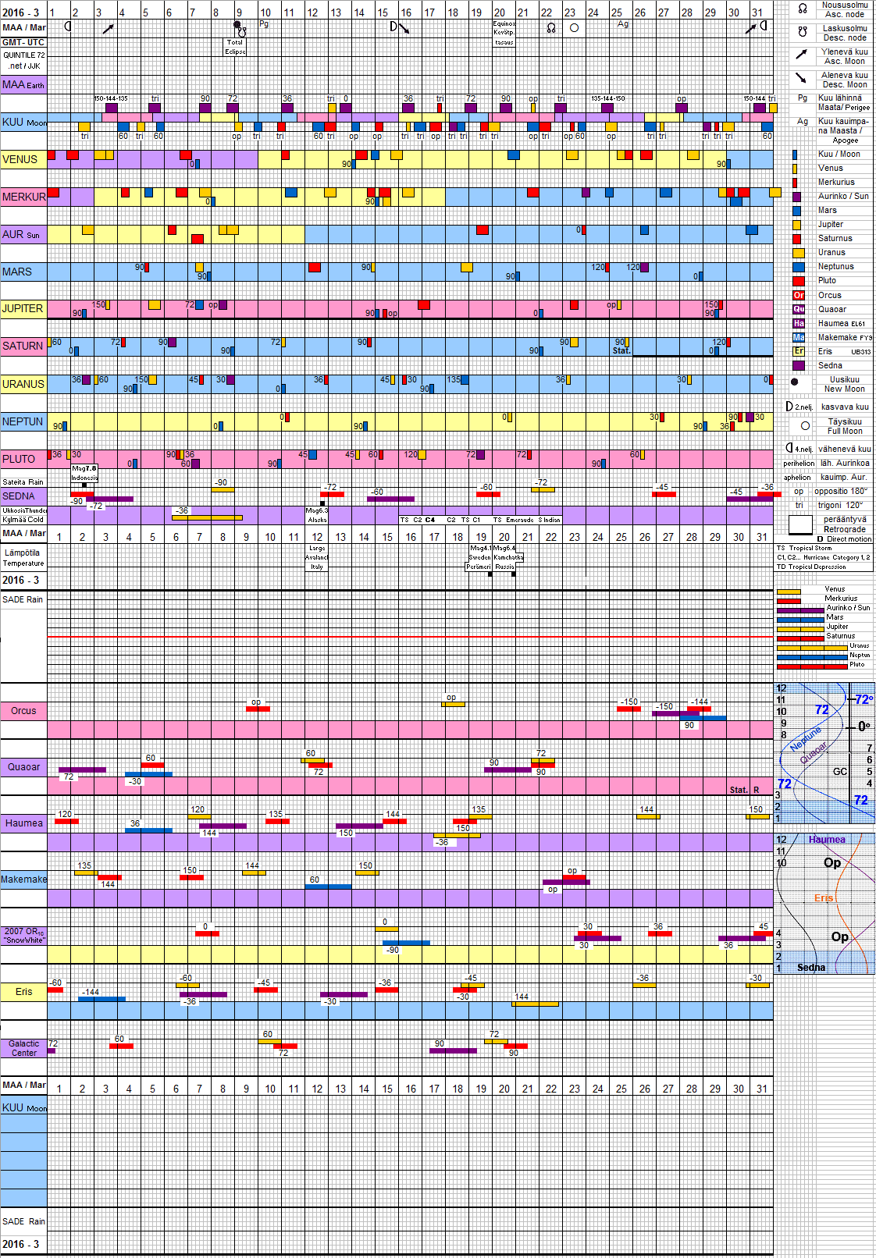Click the purple Quaoar 'Qu' legend icon
The height and width of the screenshot is (1258, 876).
(798, 309)
